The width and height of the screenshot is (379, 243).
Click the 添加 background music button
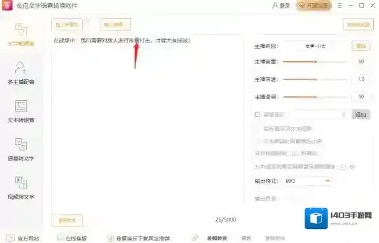(x=361, y=114)
